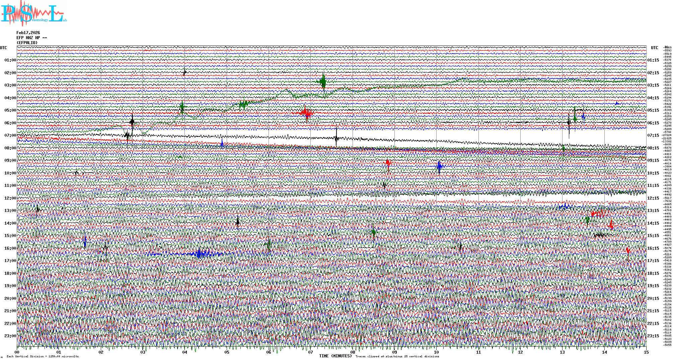673x361 pixels.
Task: Click the blue tremor burst near 16:30
Action: 200,254
